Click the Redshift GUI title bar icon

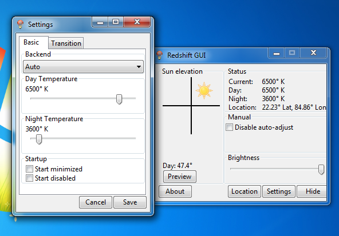coord(160,55)
